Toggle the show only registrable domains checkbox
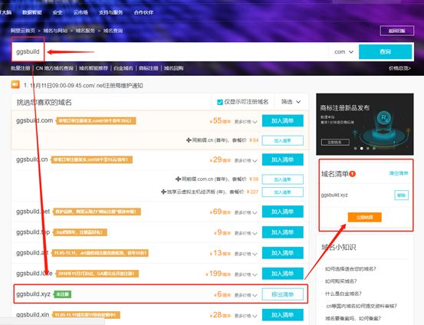This screenshot has height=325, width=424. pyautogui.click(x=220, y=102)
